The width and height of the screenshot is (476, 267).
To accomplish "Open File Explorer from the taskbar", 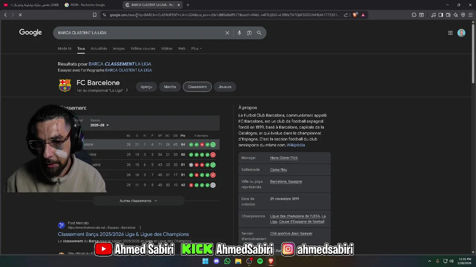I will (238, 261).
